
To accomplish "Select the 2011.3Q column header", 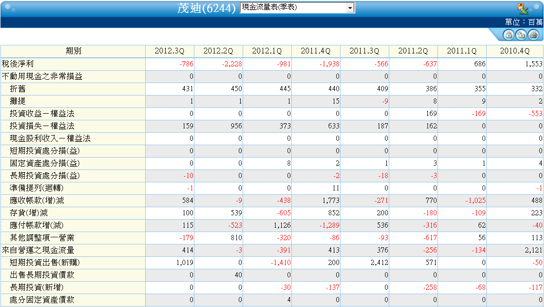I will 364,51.
